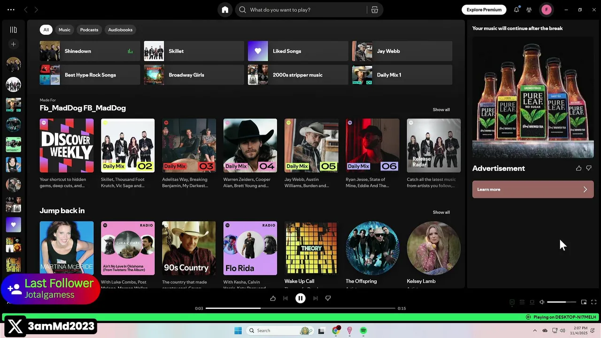Viewport: 601px width, 338px height.
Task: Select the Podcasts filter chip
Action: tap(89, 30)
